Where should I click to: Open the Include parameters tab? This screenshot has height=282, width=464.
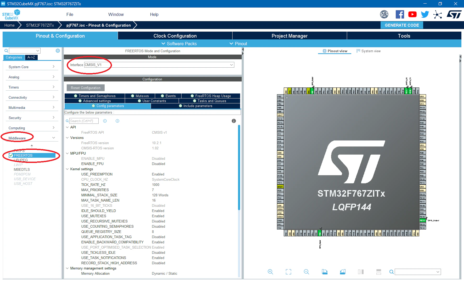[195, 106]
